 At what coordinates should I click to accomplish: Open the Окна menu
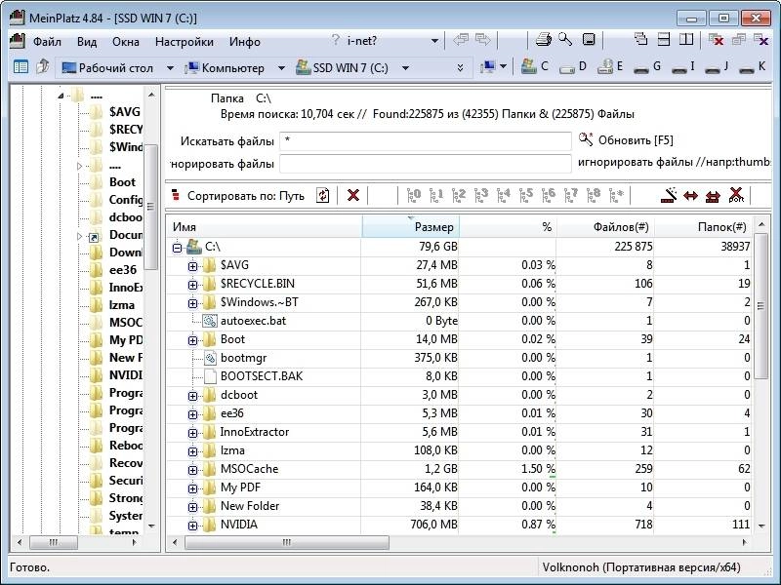(126, 42)
